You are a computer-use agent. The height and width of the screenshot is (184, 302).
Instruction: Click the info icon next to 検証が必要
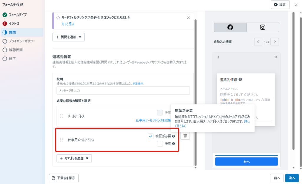click(x=173, y=136)
